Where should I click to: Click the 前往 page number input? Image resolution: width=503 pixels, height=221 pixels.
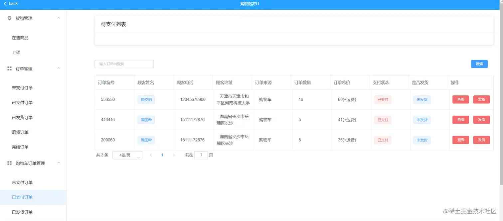coord(201,155)
